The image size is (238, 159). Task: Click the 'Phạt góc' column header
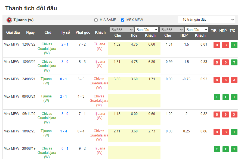(x=83, y=32)
